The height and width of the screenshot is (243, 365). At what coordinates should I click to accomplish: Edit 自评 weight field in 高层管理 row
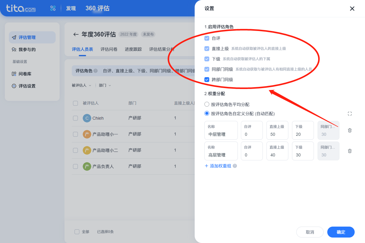252,151
